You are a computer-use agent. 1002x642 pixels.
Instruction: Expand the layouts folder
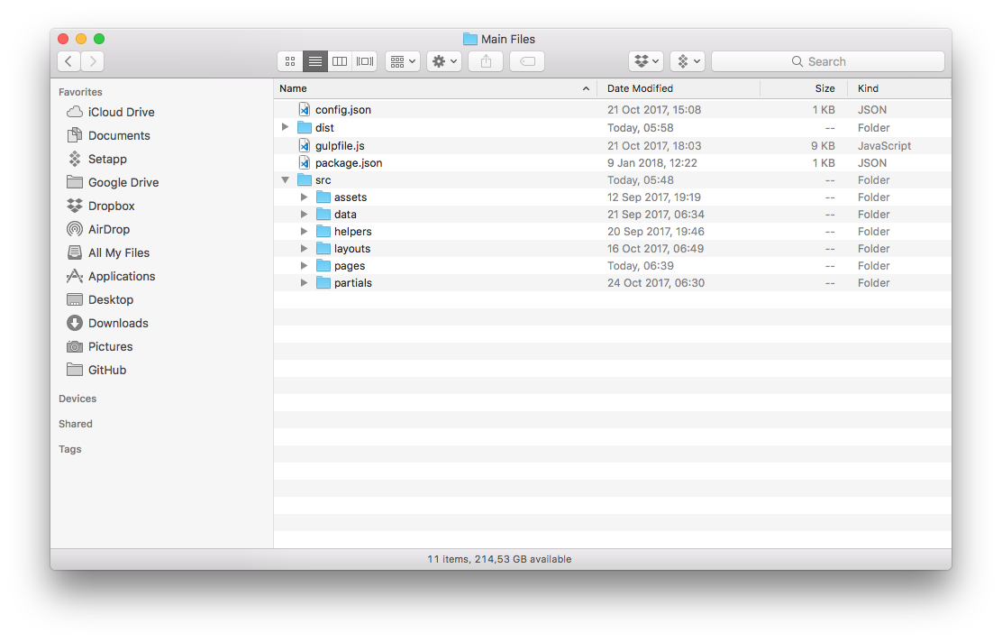[305, 248]
